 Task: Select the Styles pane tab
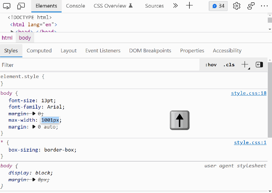(x=11, y=51)
